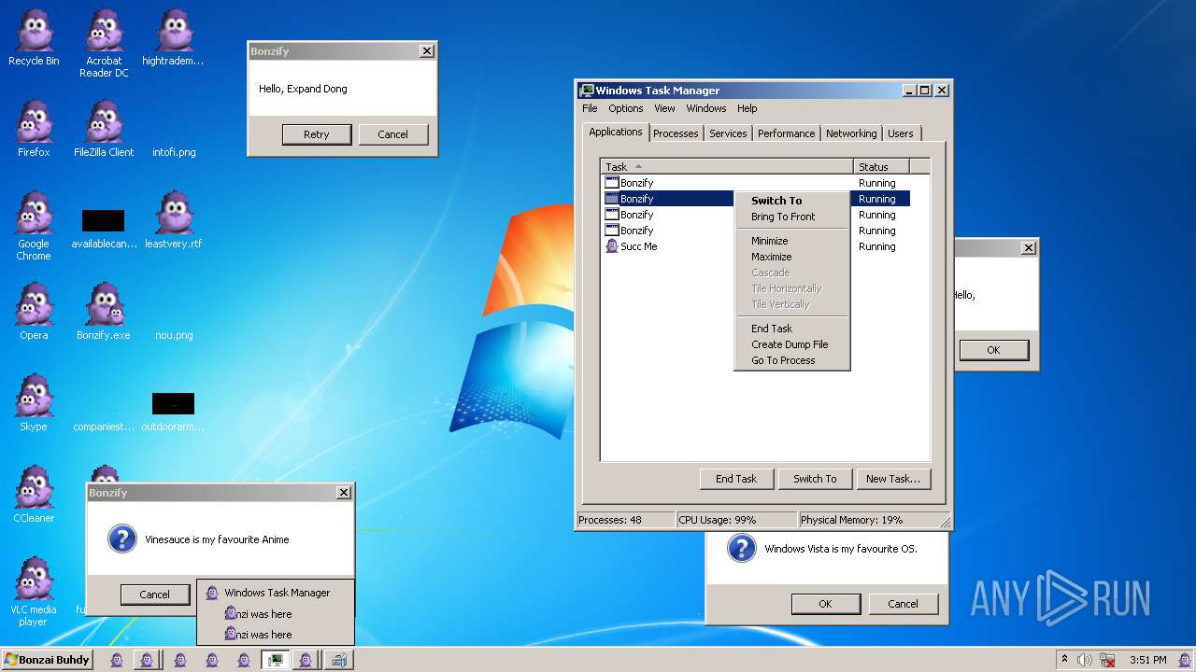Click the network status tray icon
This screenshot has width=1196, height=672.
[1107, 660]
